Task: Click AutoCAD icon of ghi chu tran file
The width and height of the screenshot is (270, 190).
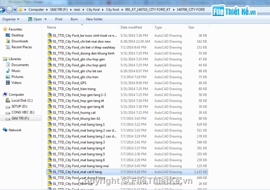Action: click(x=50, y=77)
